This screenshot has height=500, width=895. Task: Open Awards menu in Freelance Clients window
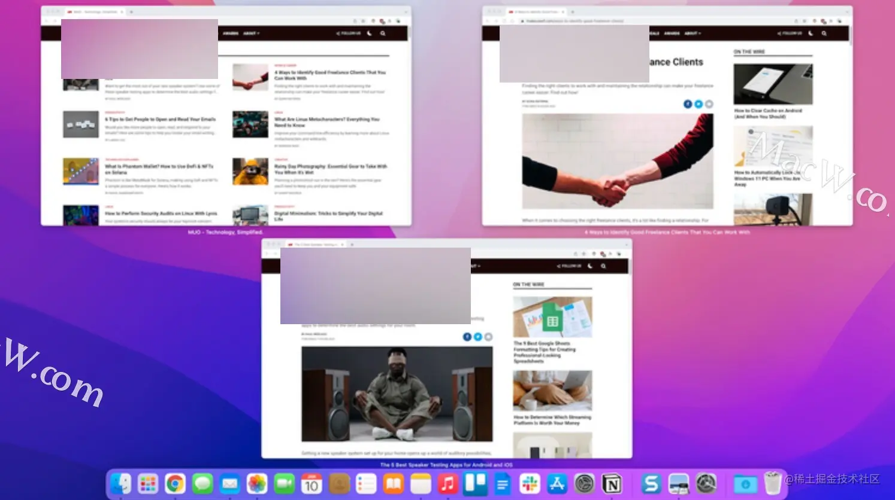pos(672,33)
